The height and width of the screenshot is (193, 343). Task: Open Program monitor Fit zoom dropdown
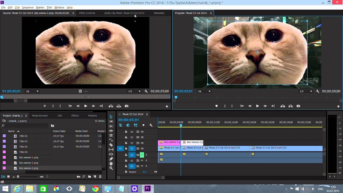point(204,91)
